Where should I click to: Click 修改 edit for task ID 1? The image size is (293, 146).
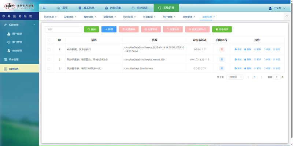(238, 49)
